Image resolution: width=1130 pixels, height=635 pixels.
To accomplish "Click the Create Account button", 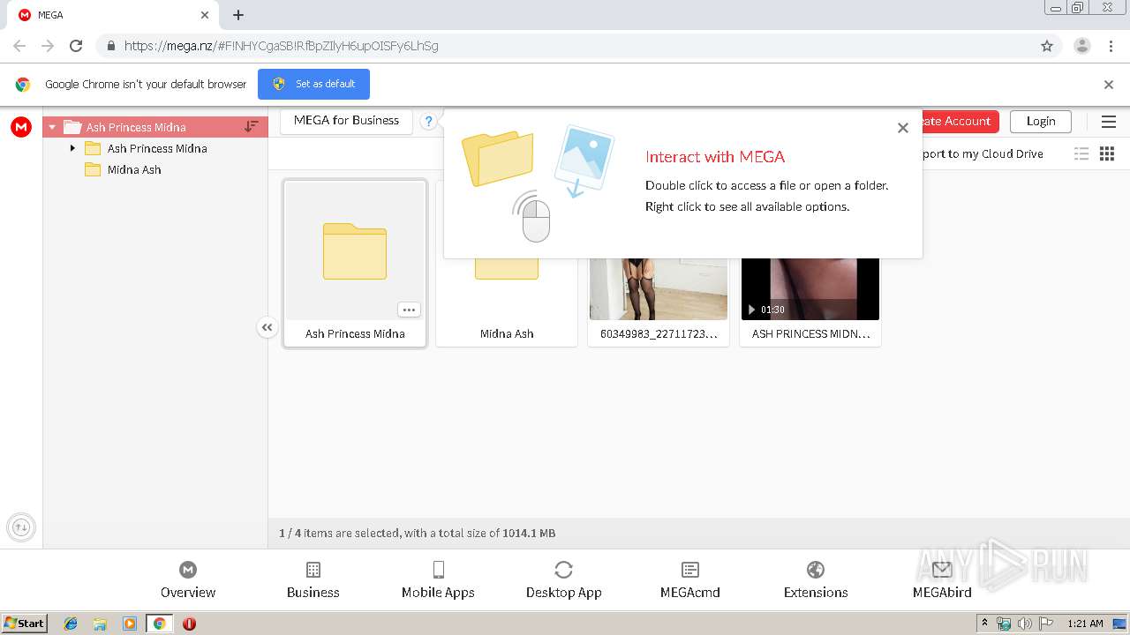I will tap(959, 122).
